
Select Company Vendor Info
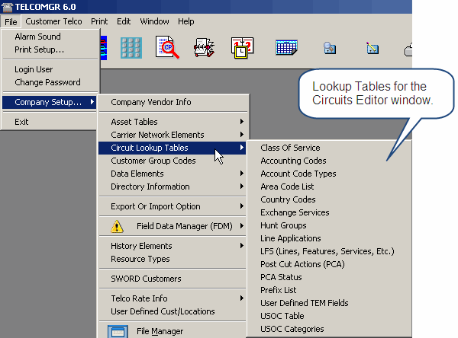(173, 102)
